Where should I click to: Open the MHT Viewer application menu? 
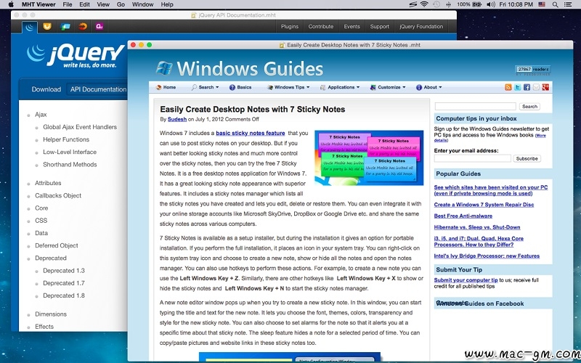click(38, 4)
